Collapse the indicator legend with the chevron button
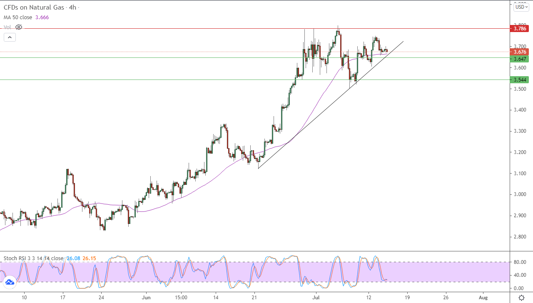The image size is (533, 303). (x=10, y=37)
